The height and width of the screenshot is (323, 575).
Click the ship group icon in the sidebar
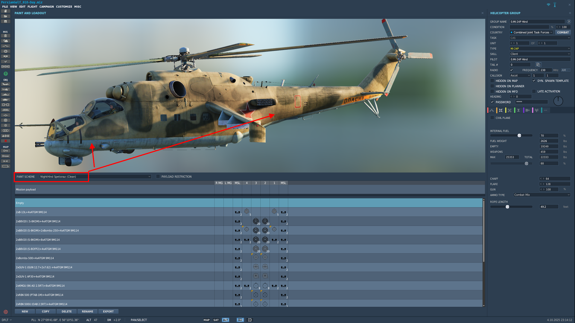tap(6, 95)
